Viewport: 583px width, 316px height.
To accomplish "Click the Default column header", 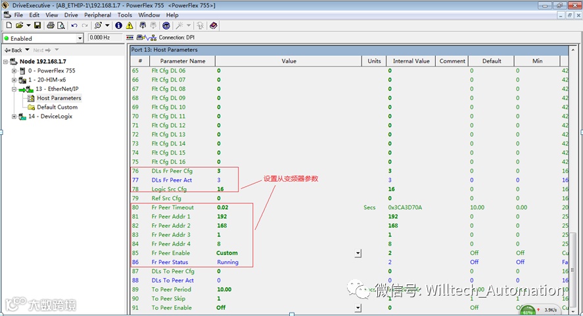I will (x=492, y=61).
